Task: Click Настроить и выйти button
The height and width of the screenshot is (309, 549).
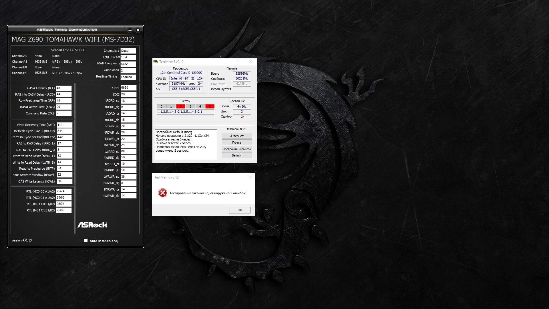Action: 236,149
